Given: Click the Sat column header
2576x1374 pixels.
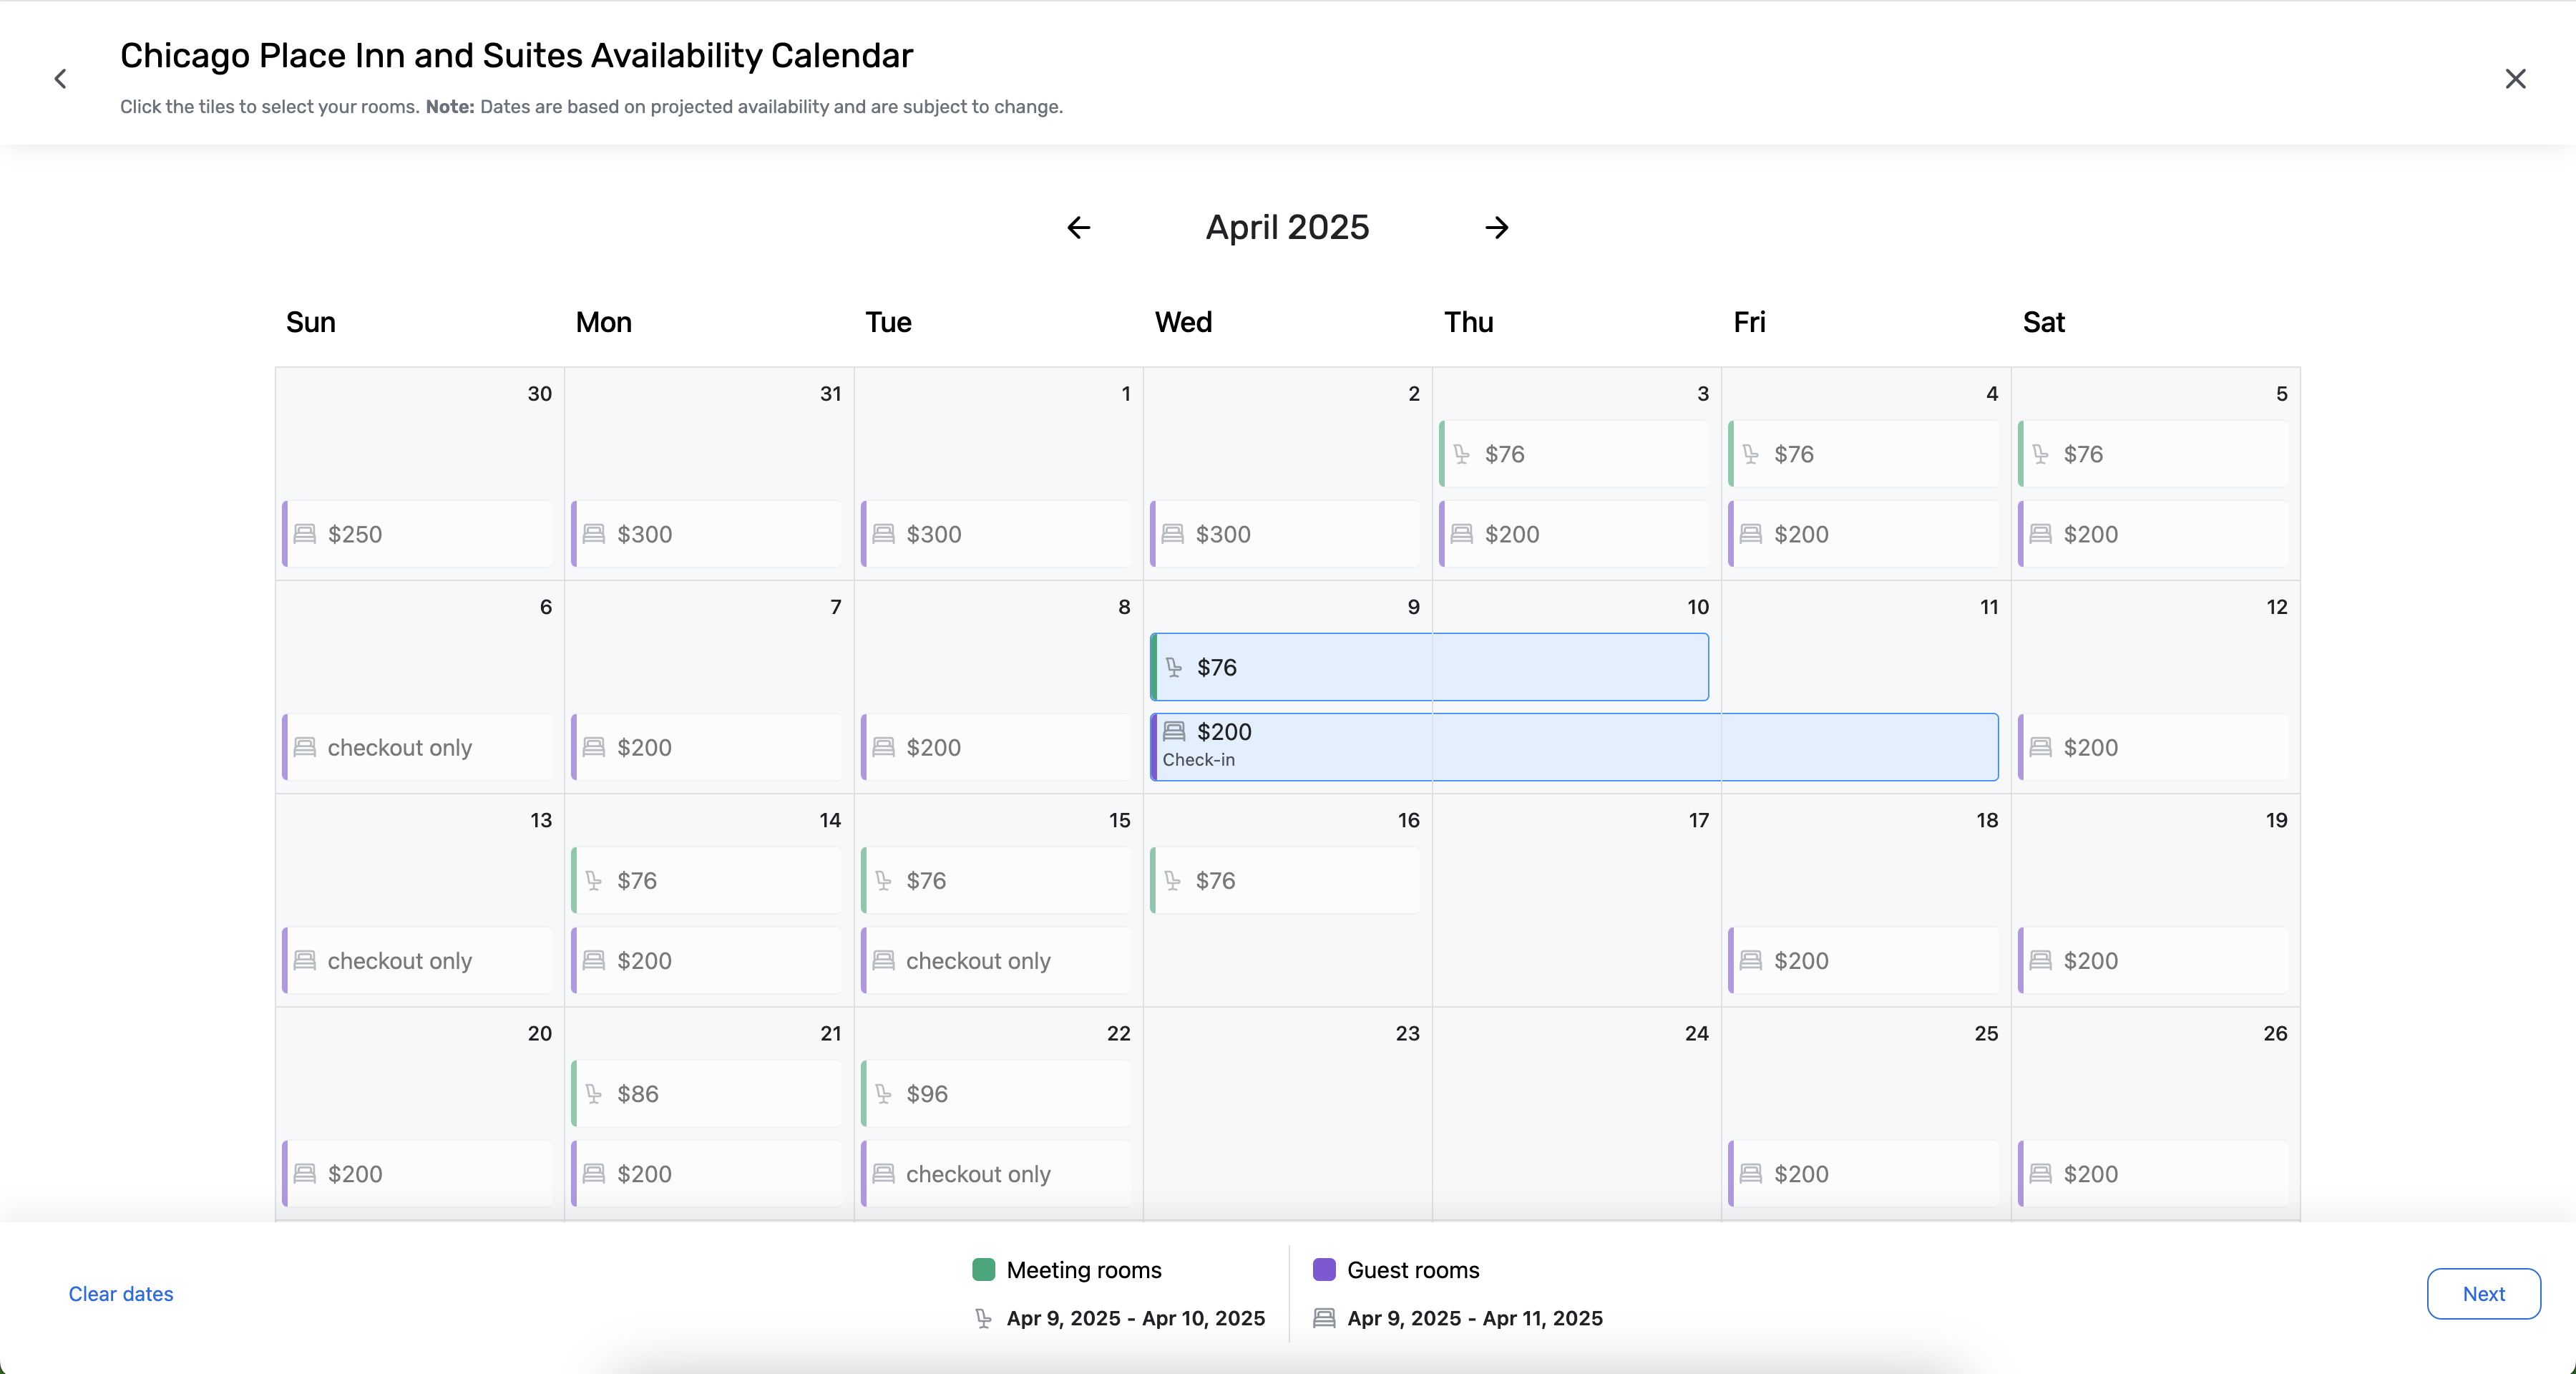Looking at the screenshot, I should (2043, 322).
